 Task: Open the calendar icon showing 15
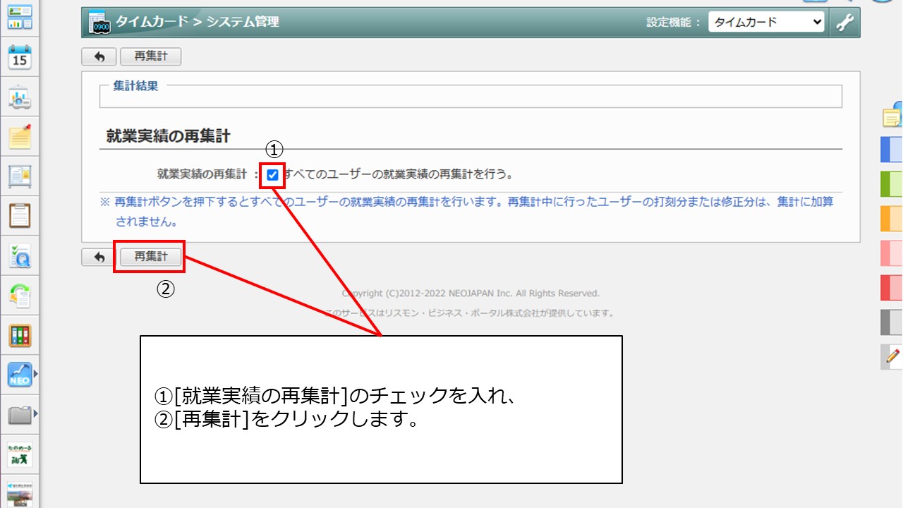pyautogui.click(x=20, y=57)
